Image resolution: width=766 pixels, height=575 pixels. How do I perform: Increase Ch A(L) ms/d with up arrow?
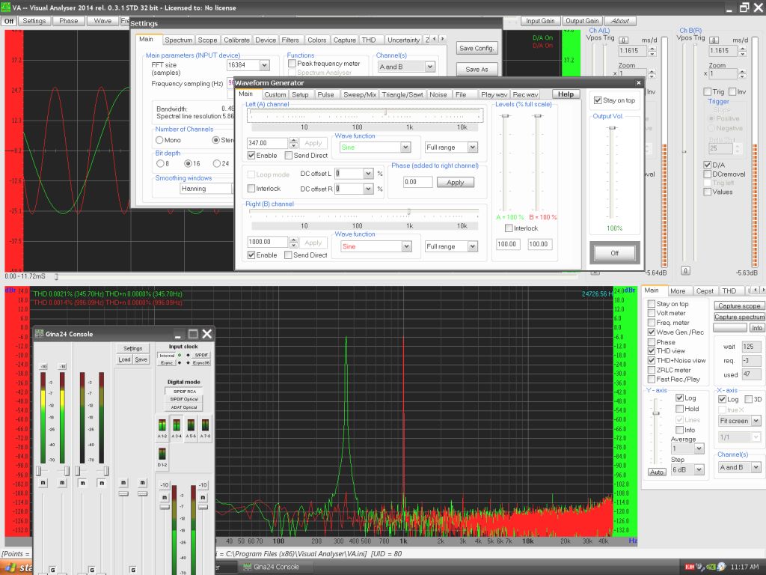[652, 48]
